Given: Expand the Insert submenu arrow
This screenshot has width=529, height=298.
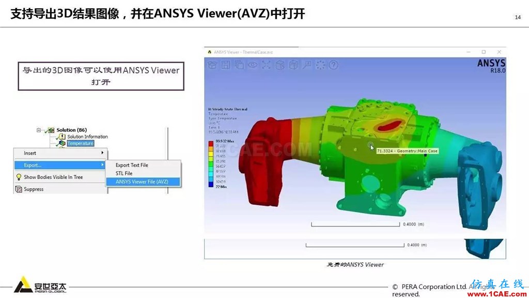Looking at the screenshot, I should click(102, 153).
